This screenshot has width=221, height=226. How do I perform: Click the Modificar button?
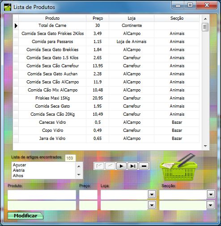[25, 216]
